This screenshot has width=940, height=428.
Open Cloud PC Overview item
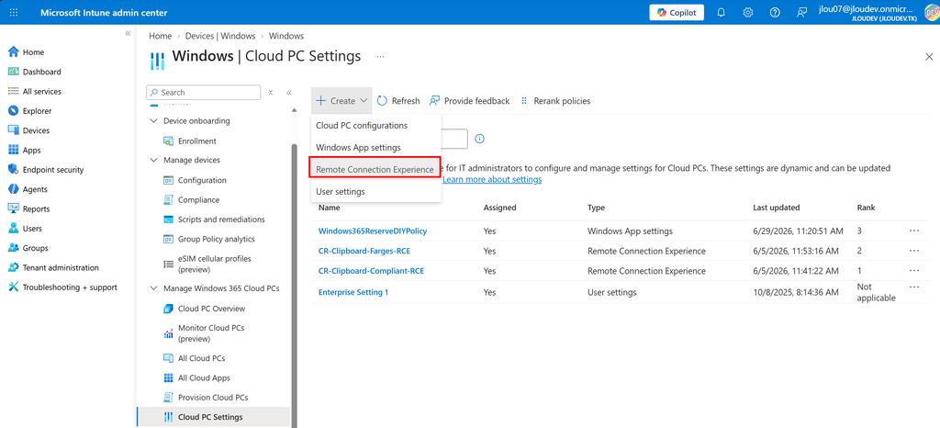coord(212,309)
